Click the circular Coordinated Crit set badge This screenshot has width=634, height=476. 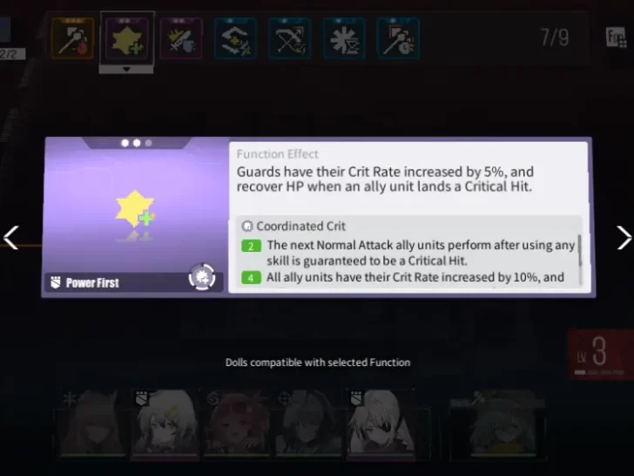pos(202,277)
